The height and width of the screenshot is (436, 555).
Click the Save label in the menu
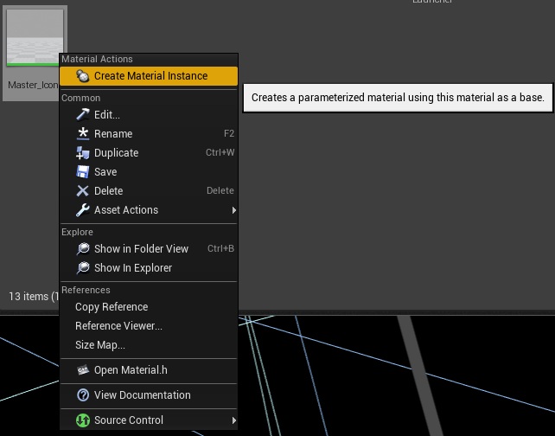pos(105,172)
